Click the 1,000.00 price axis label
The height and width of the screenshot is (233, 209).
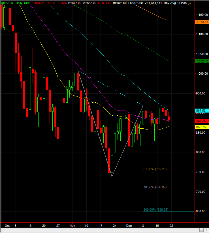tap(202, 74)
